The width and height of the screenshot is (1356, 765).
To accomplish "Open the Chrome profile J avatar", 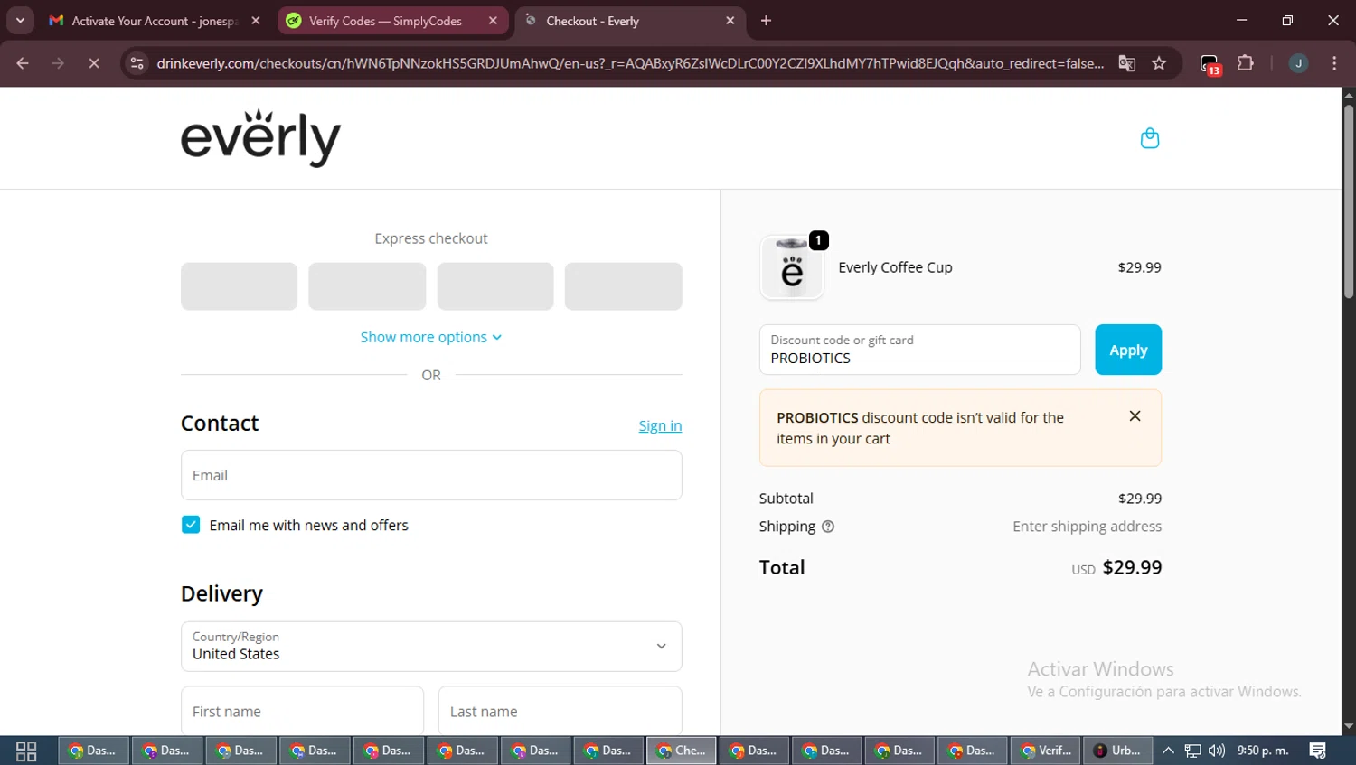I will point(1298,63).
